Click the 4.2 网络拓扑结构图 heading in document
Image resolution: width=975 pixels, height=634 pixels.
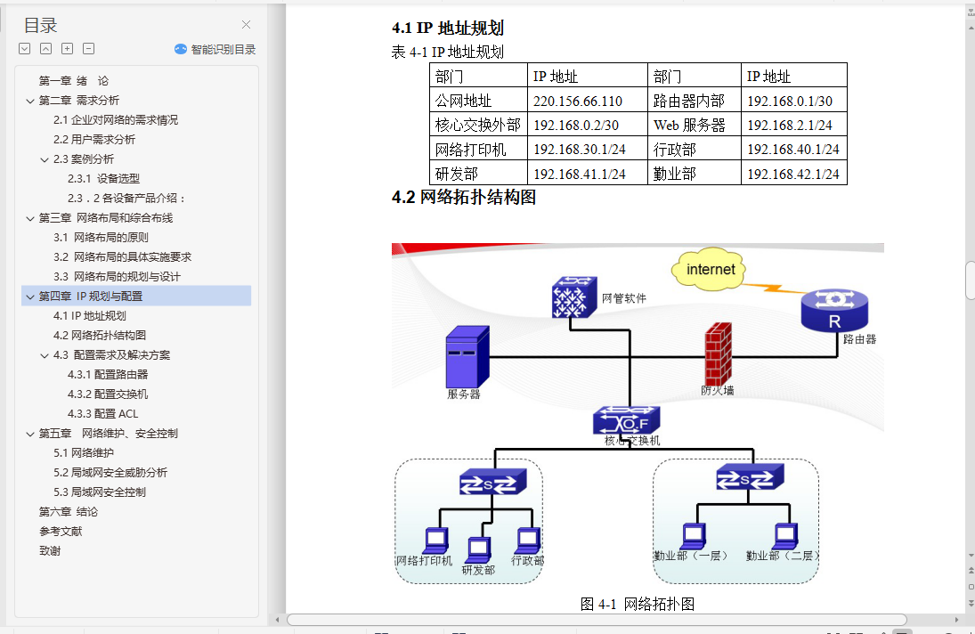click(x=463, y=197)
